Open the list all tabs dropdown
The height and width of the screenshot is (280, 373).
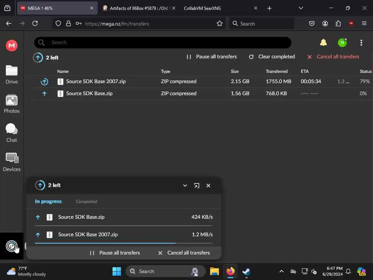[301, 8]
